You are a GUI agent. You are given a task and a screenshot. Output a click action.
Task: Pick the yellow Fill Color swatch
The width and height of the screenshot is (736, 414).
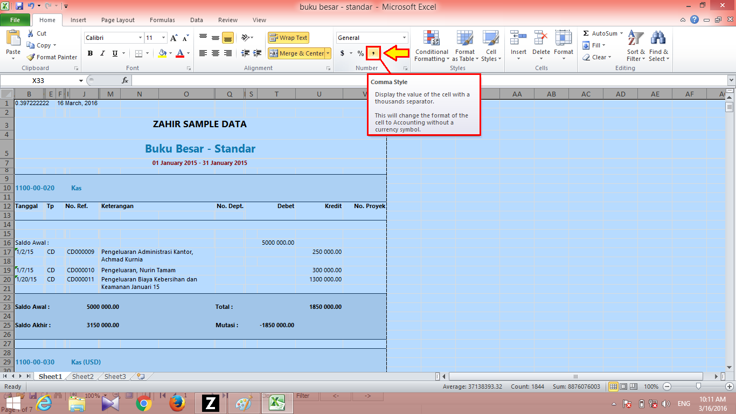[163, 53]
